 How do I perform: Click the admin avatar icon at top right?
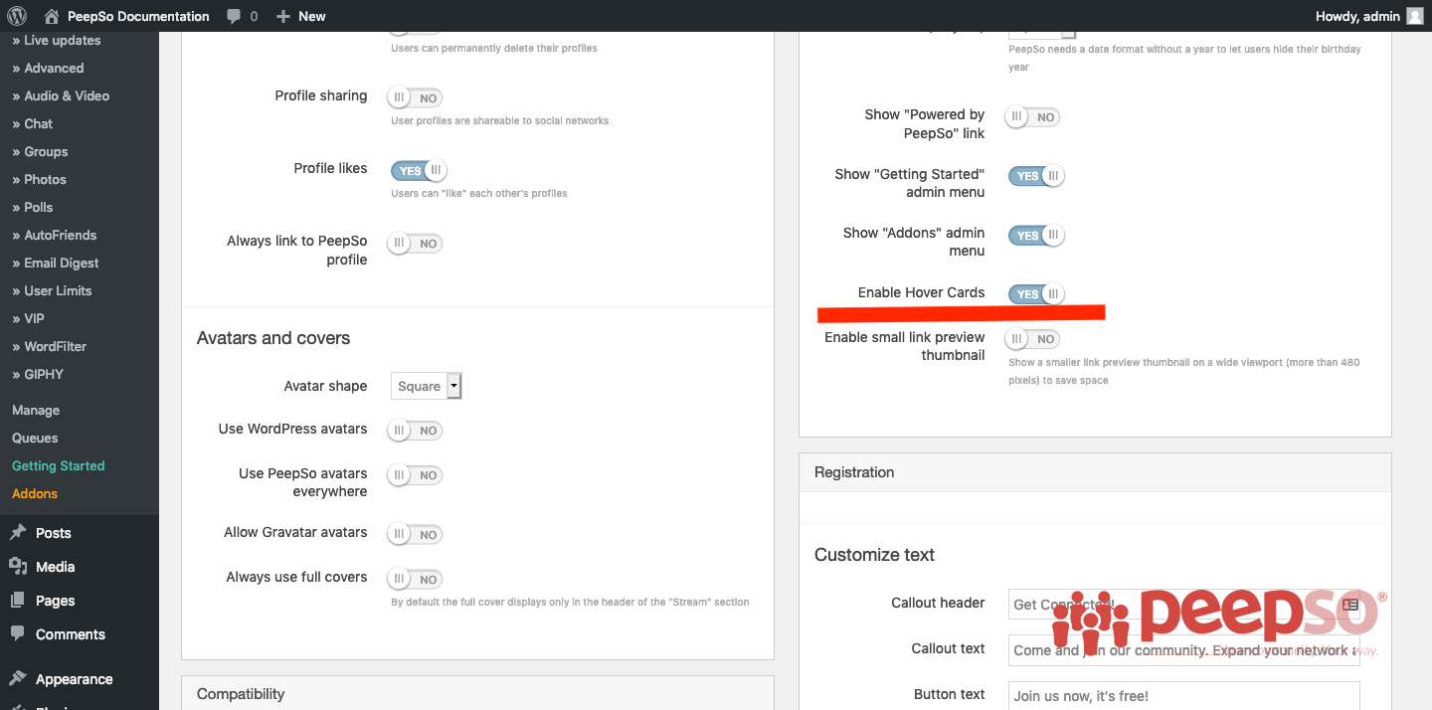point(1414,16)
